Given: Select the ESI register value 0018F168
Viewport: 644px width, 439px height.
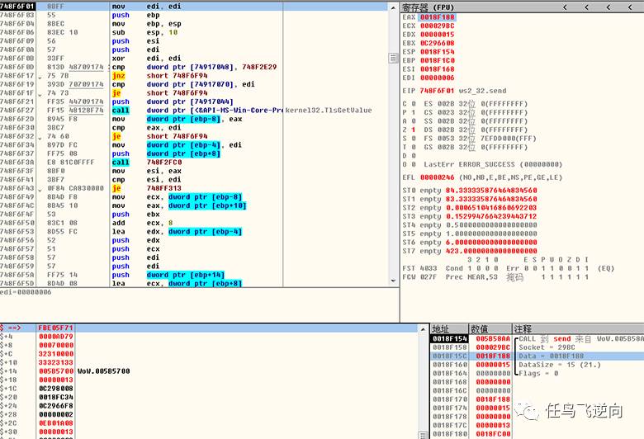Looking at the screenshot, I should tap(437, 69).
